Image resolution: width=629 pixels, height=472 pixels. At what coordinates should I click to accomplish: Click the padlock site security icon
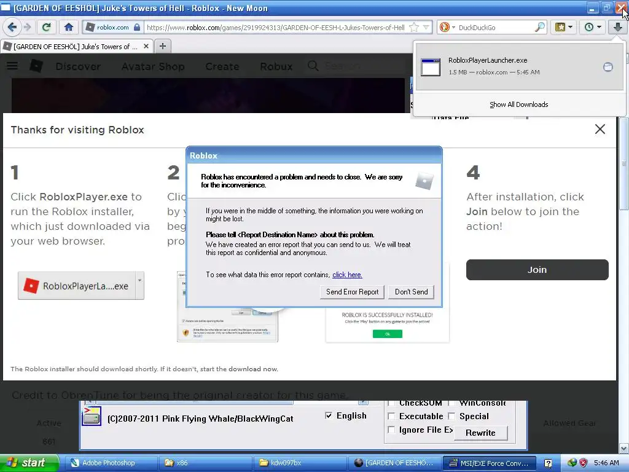tap(137, 27)
